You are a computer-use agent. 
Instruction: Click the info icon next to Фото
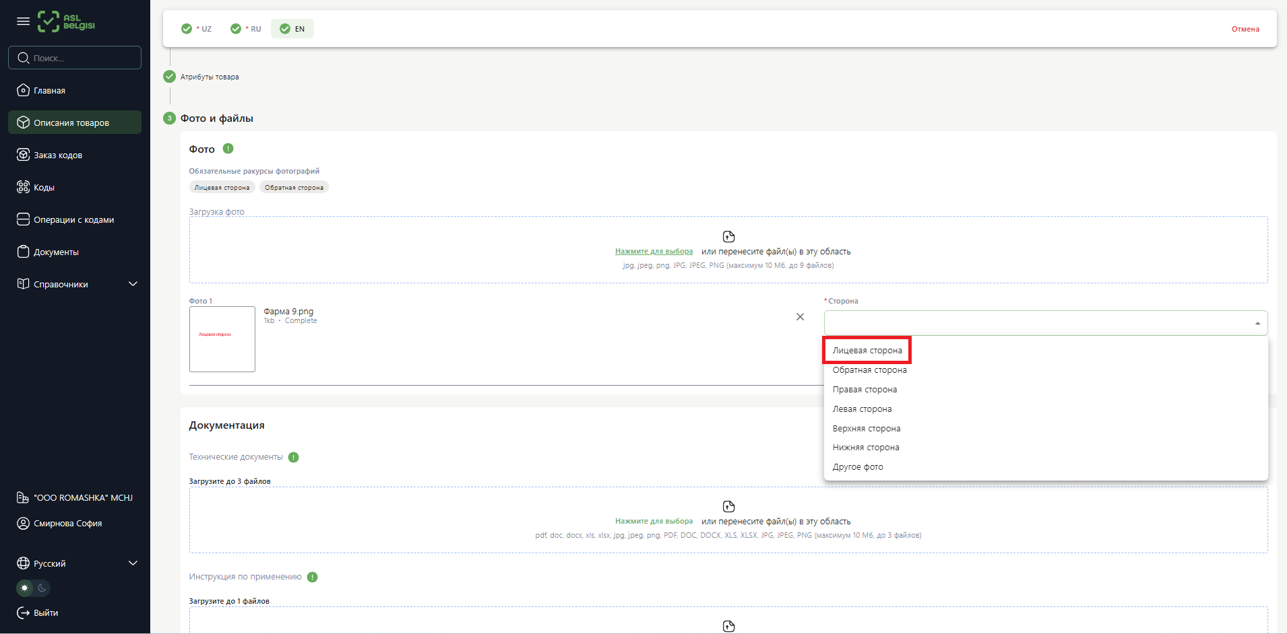228,149
